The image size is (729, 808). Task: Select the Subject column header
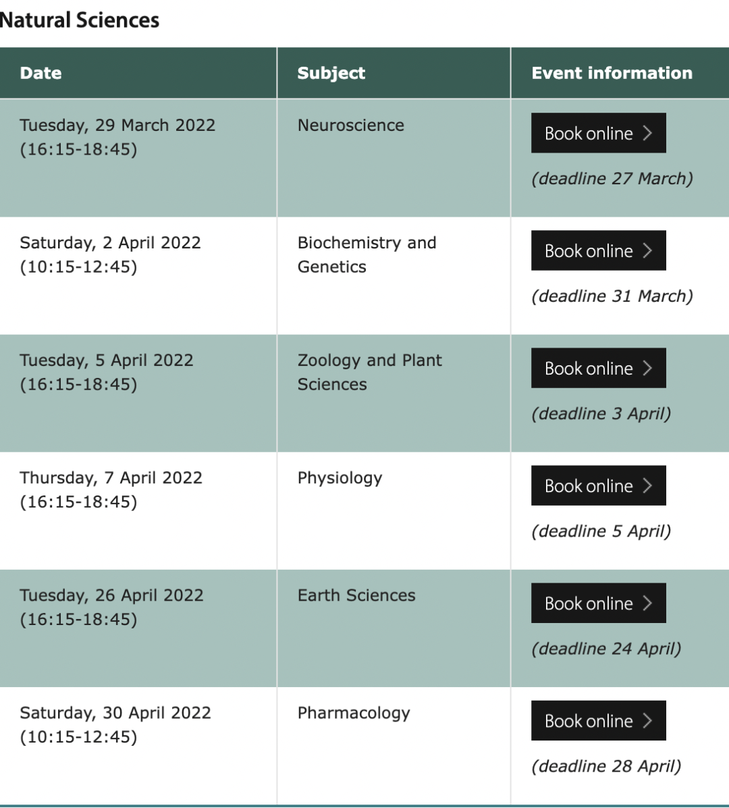tap(394, 73)
